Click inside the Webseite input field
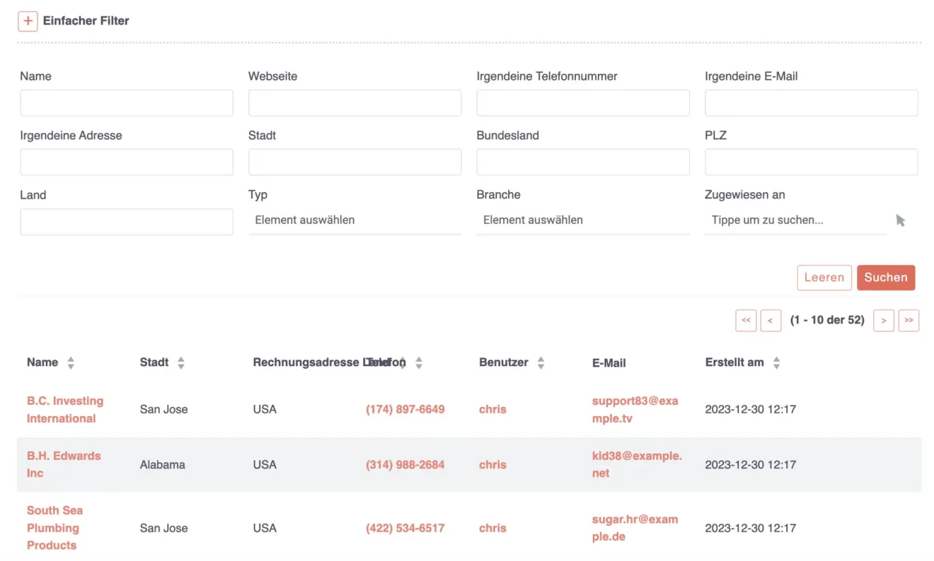The height and width of the screenshot is (561, 934). point(354,102)
